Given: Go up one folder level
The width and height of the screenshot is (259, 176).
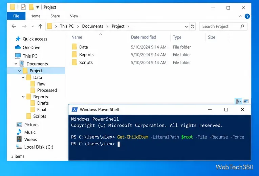Looking at the screenshot, I should [40, 26].
